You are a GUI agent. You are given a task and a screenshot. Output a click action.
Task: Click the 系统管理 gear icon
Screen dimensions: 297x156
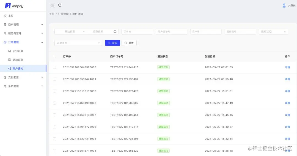[5, 86]
